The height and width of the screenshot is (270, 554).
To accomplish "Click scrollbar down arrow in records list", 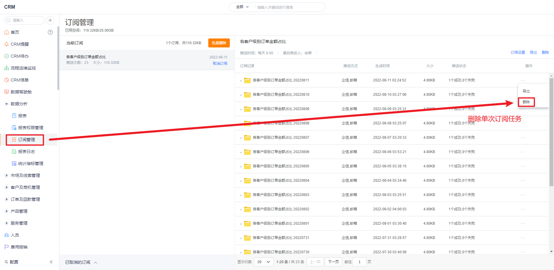I will pyautogui.click(x=551, y=252).
